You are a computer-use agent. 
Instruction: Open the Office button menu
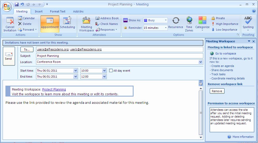(7, 6)
